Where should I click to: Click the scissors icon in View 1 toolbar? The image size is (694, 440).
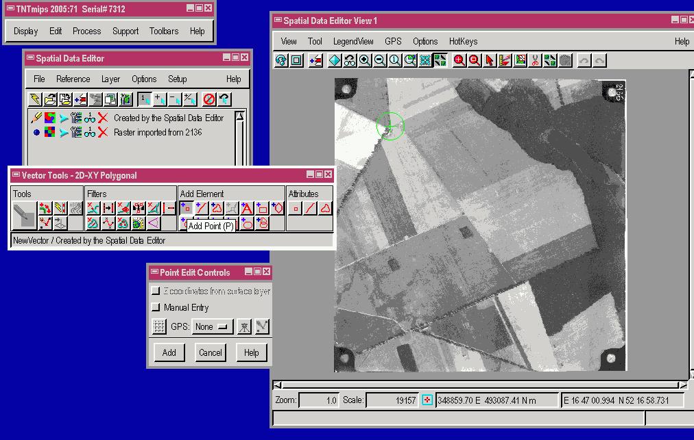click(535, 60)
